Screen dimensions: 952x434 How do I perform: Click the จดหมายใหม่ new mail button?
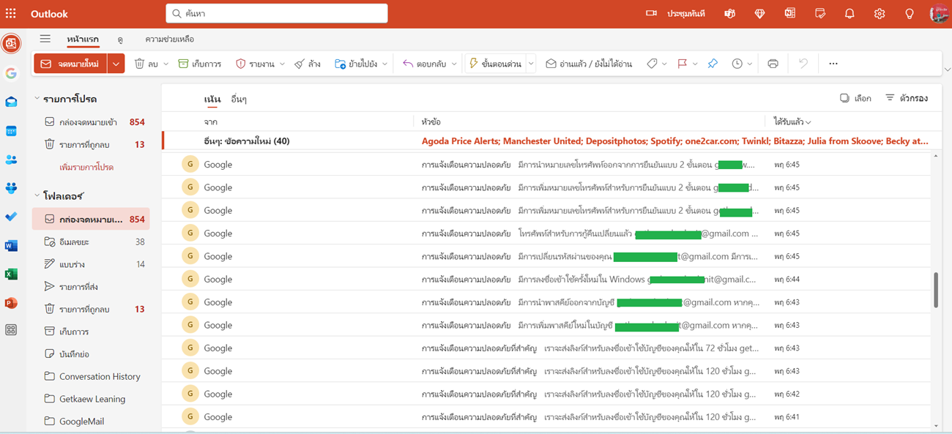[x=70, y=64]
